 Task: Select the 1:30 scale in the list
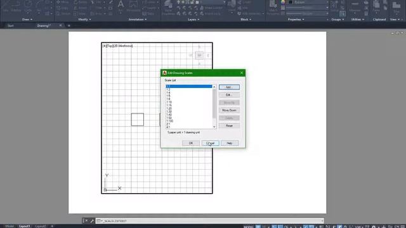[x=189, y=111]
